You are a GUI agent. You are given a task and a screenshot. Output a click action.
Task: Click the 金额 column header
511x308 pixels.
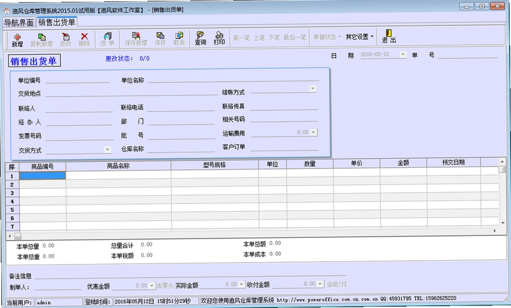pyautogui.click(x=404, y=163)
